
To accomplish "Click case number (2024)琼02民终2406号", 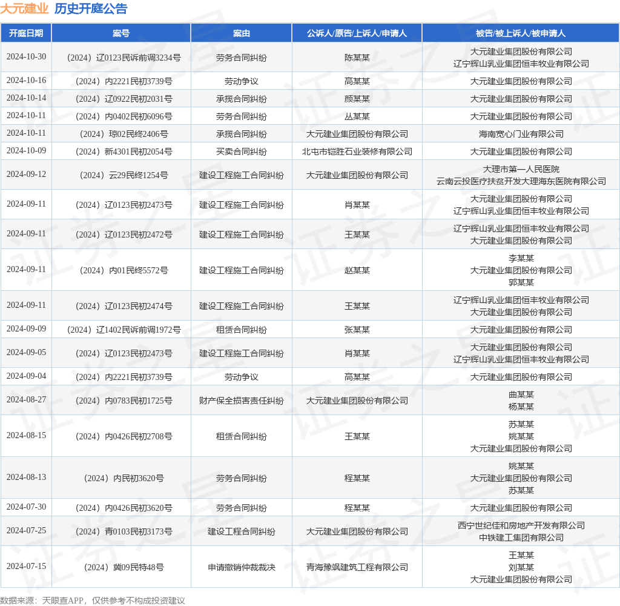I will [x=124, y=134].
